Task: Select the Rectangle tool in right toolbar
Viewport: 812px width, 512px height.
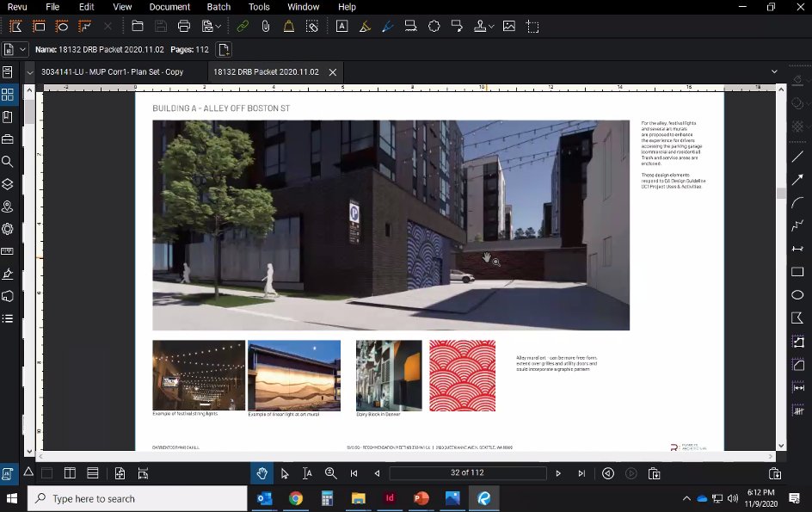Action: (797, 272)
